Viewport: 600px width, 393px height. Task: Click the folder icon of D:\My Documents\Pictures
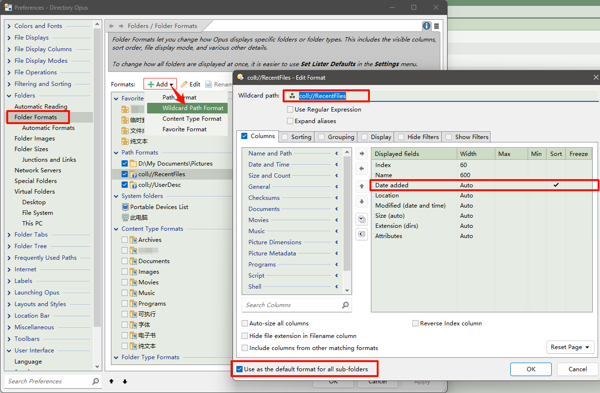pyautogui.click(x=134, y=164)
